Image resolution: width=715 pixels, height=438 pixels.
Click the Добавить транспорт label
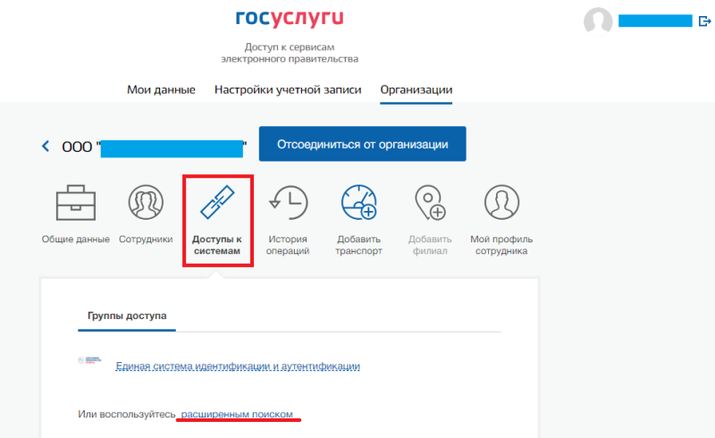point(359,245)
